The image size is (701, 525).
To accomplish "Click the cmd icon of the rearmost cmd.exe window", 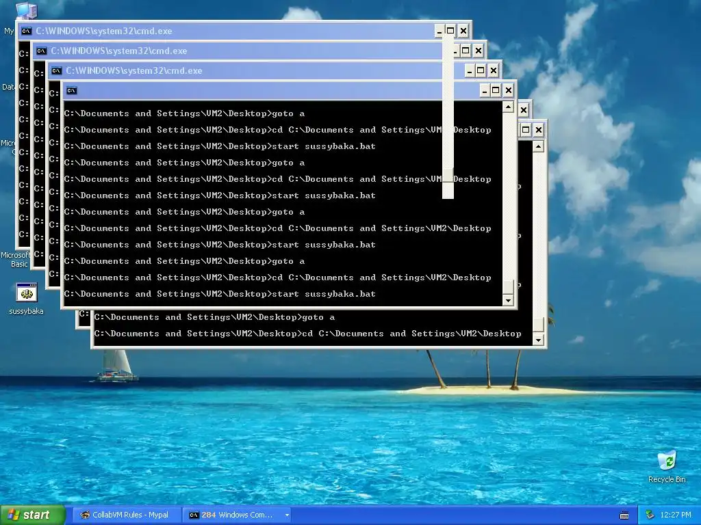I will [27, 31].
